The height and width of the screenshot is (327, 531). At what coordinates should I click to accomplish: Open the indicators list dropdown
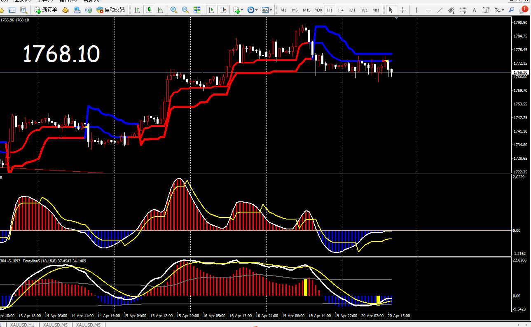click(x=238, y=10)
